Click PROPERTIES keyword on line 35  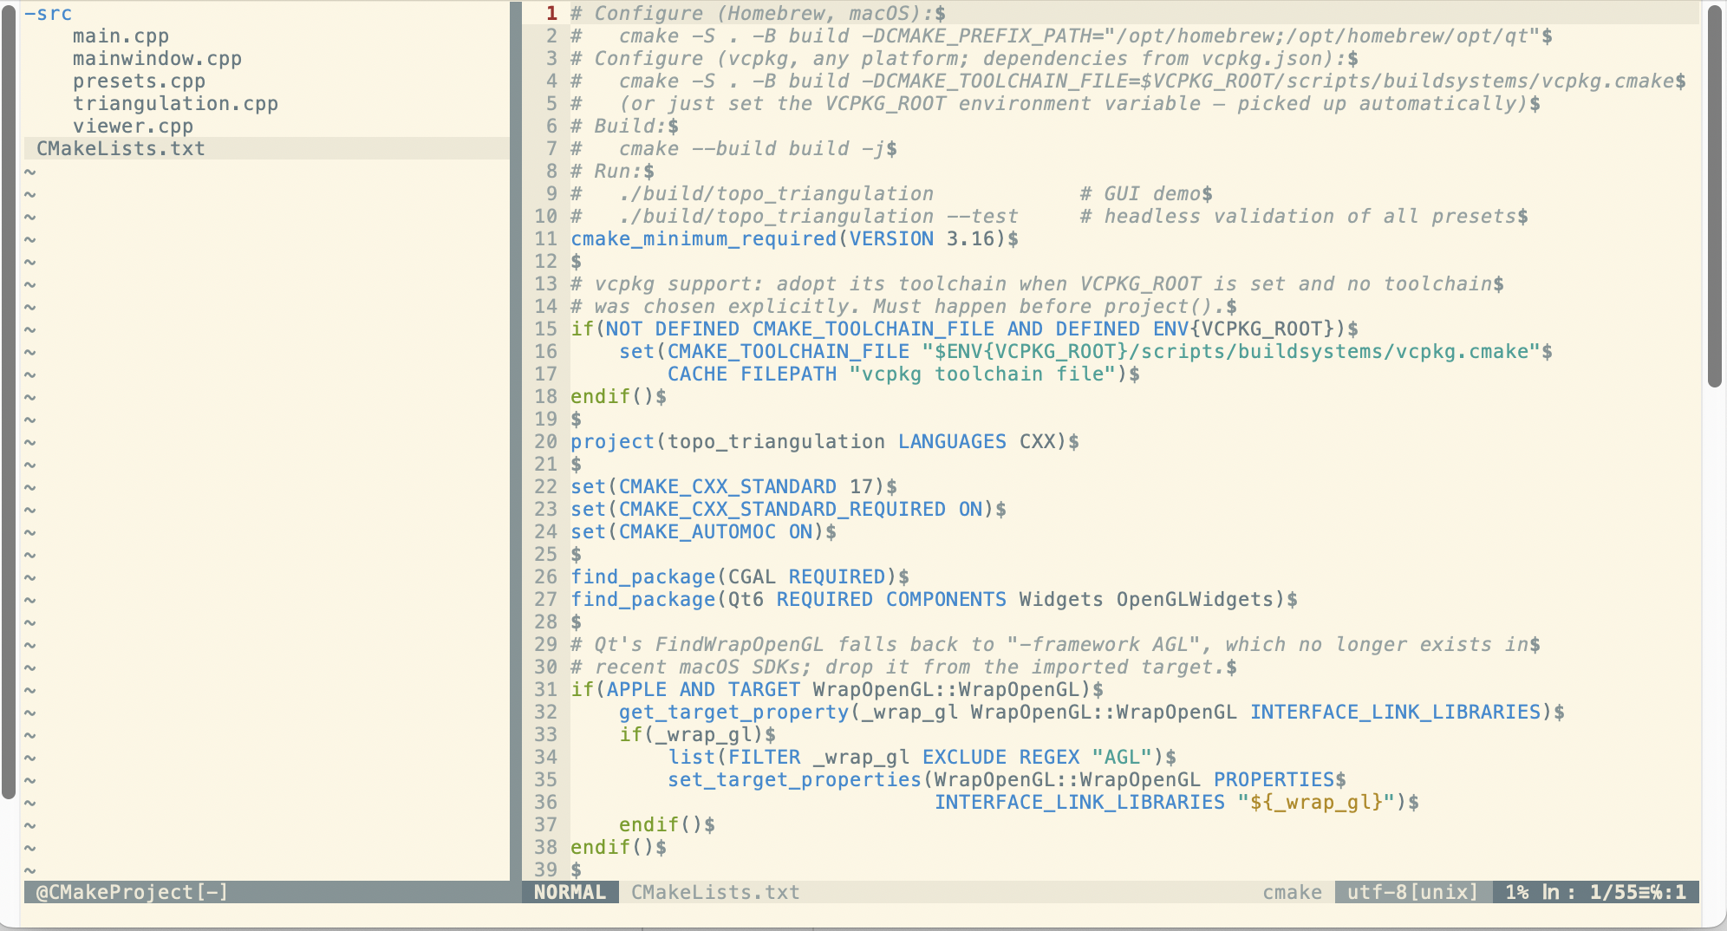pos(1274,780)
